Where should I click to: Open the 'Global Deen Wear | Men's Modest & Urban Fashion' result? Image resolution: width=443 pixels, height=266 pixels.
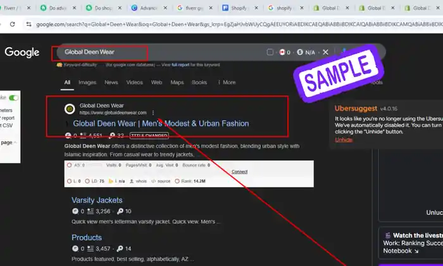[161, 124]
